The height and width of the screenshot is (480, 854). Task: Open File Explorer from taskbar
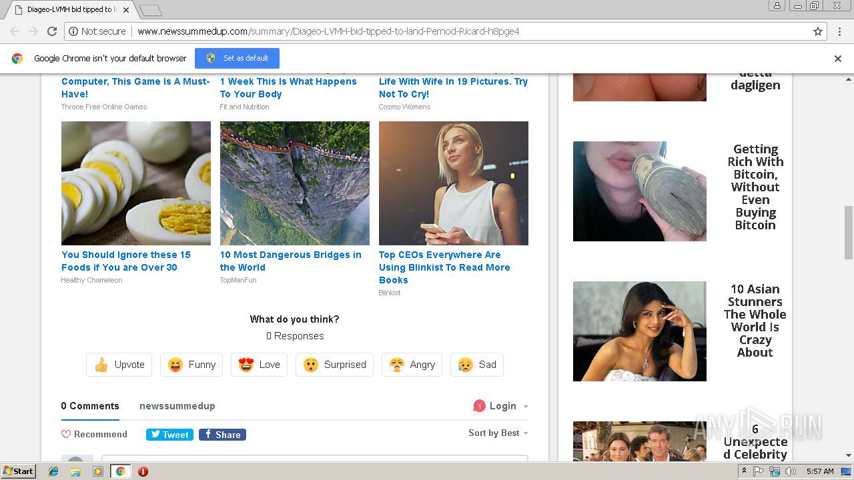(x=75, y=471)
